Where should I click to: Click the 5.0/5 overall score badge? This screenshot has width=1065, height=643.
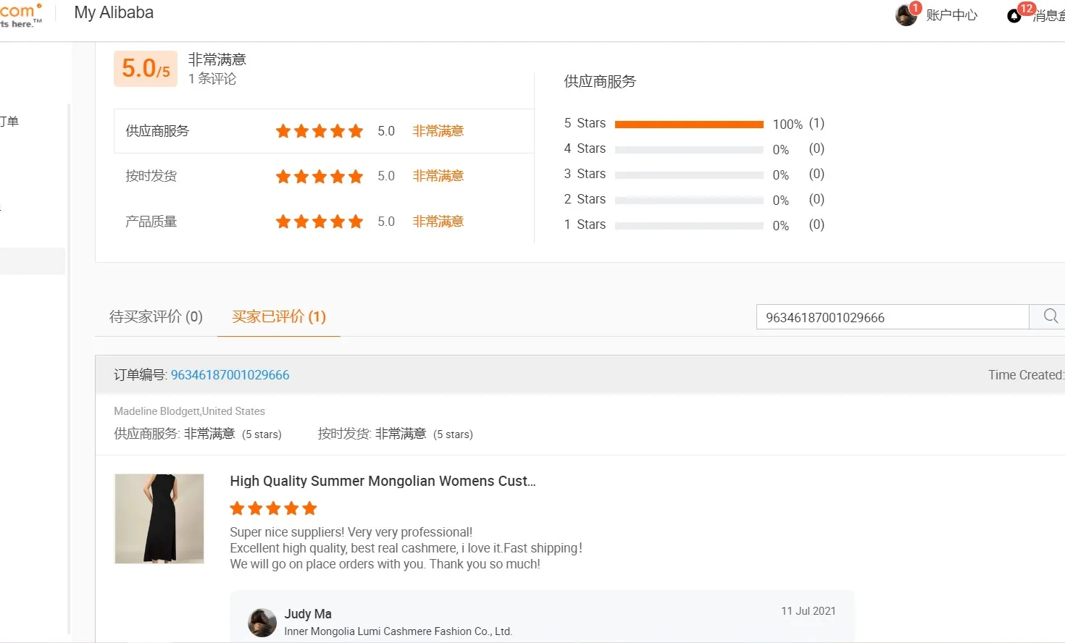coord(146,69)
